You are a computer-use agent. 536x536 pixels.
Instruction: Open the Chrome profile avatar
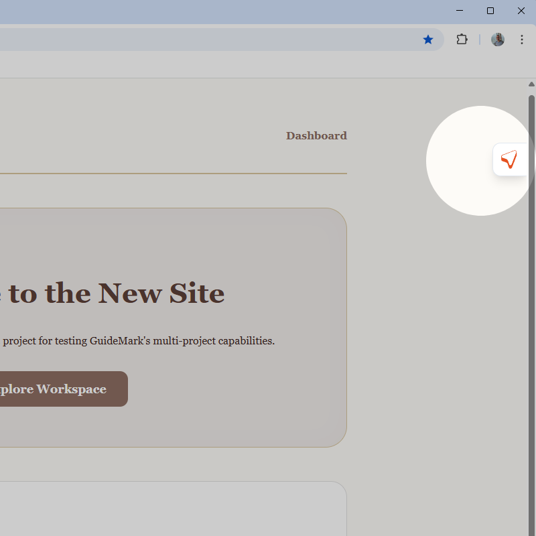point(497,40)
